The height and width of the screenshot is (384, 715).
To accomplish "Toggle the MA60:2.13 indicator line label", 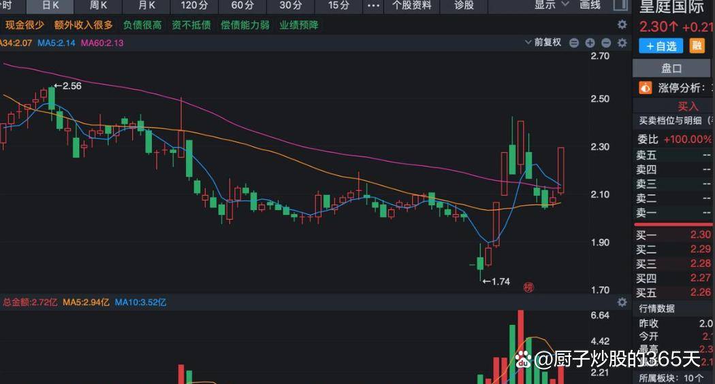I will [x=101, y=43].
